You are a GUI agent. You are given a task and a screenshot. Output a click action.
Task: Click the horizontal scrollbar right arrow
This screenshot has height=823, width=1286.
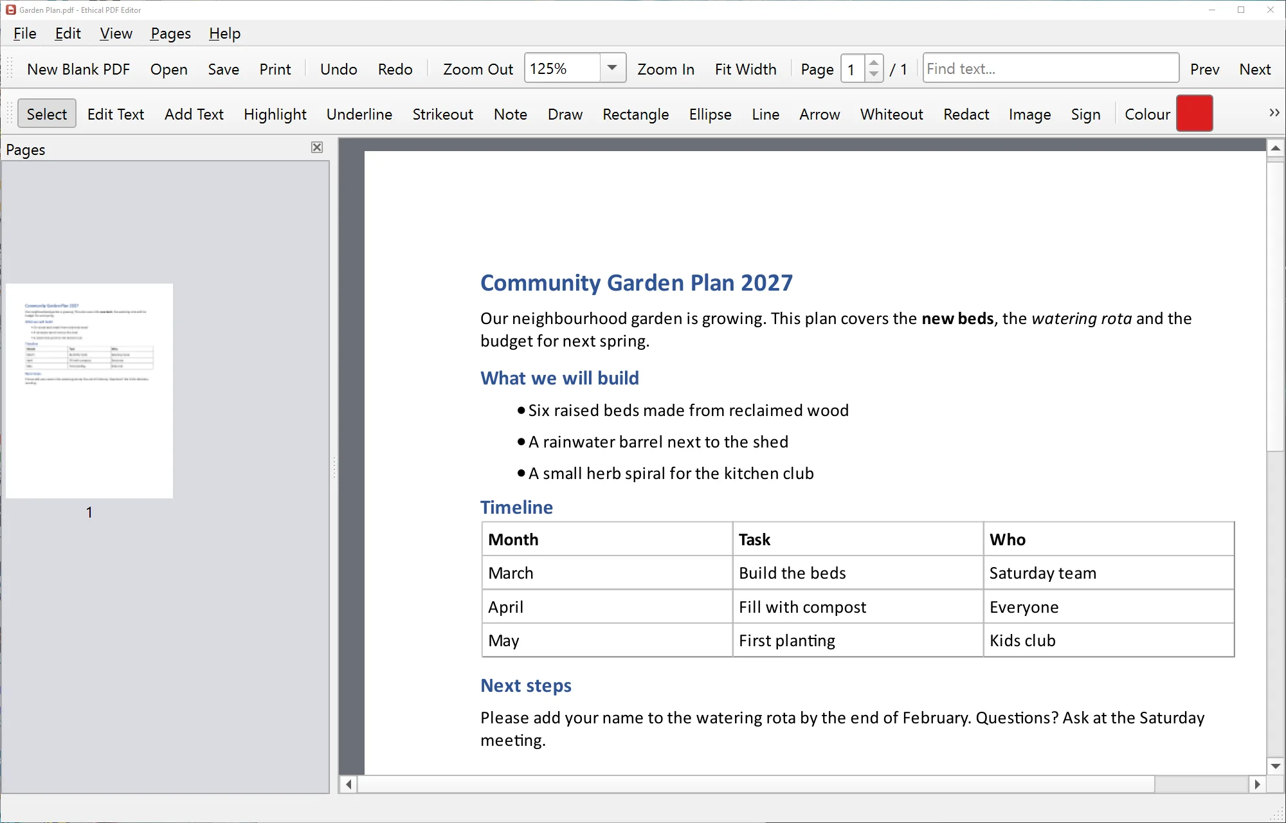(x=1257, y=784)
